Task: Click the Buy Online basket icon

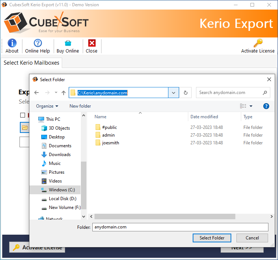Action: tap(68, 43)
